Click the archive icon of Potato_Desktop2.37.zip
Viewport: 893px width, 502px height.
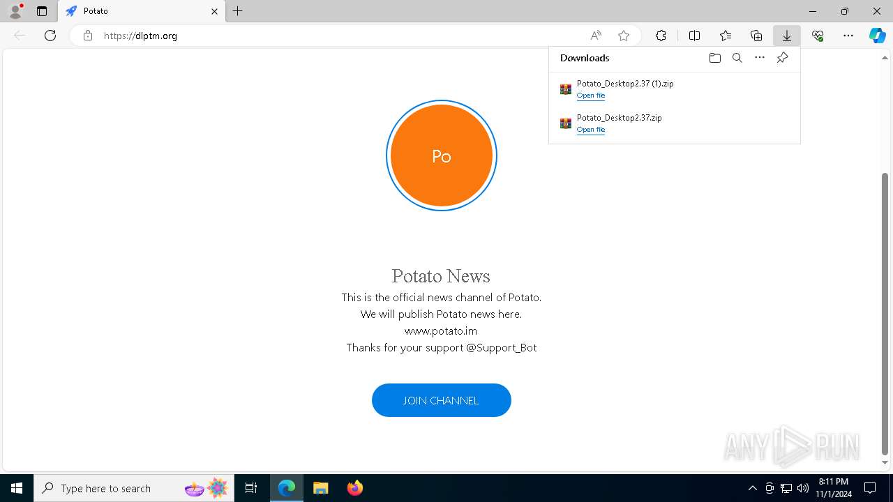(x=566, y=123)
